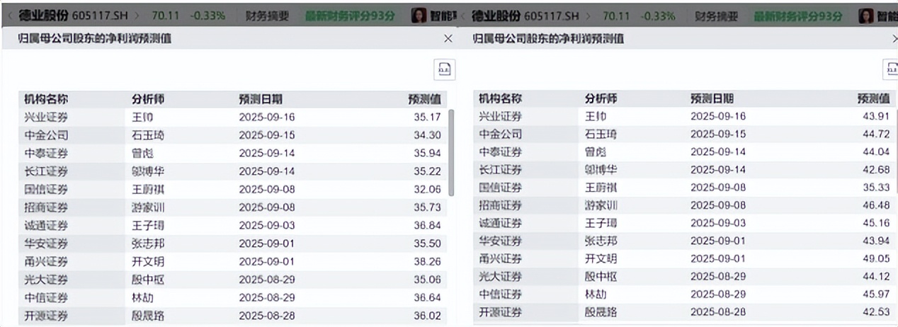This screenshot has width=898, height=327.
Task: Select forecast value 43.94
Action: tap(876, 241)
